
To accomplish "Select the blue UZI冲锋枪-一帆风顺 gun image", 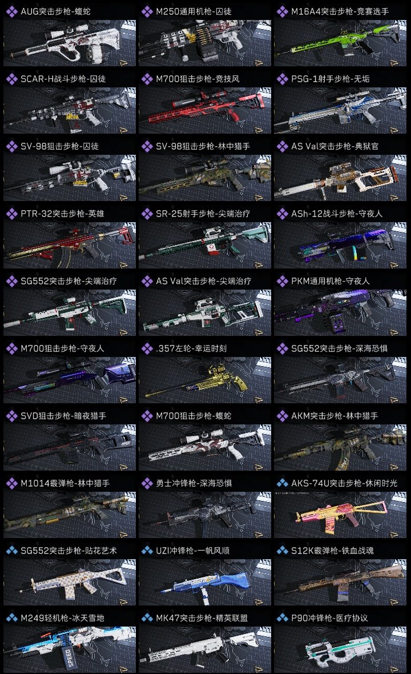I will pyautogui.click(x=205, y=582).
